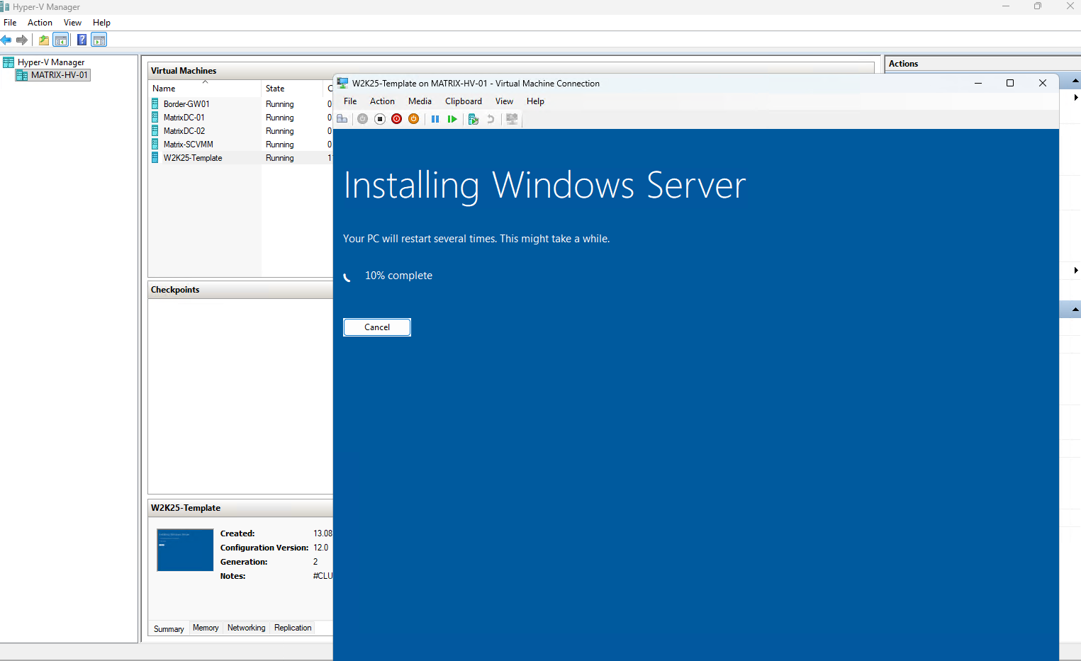Viewport: 1081px width, 661px height.
Task: Collapse the lower Actions section arrow
Action: click(x=1075, y=310)
